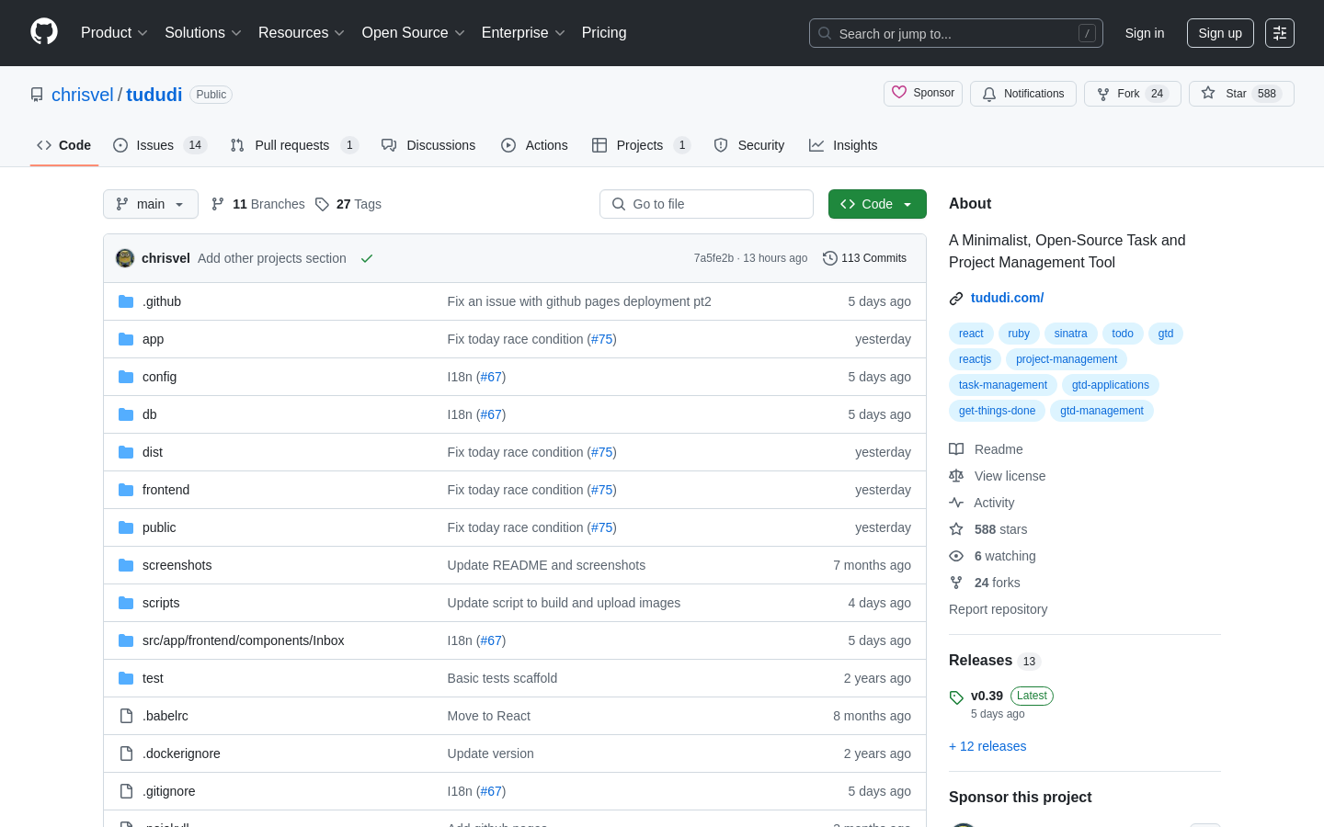Open the #75 link in frontend row
This screenshot has height=827, width=1324.
[601, 490]
